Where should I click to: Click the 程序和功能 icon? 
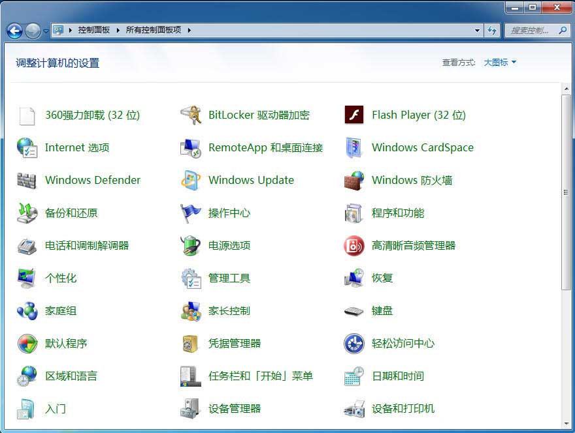coord(354,213)
